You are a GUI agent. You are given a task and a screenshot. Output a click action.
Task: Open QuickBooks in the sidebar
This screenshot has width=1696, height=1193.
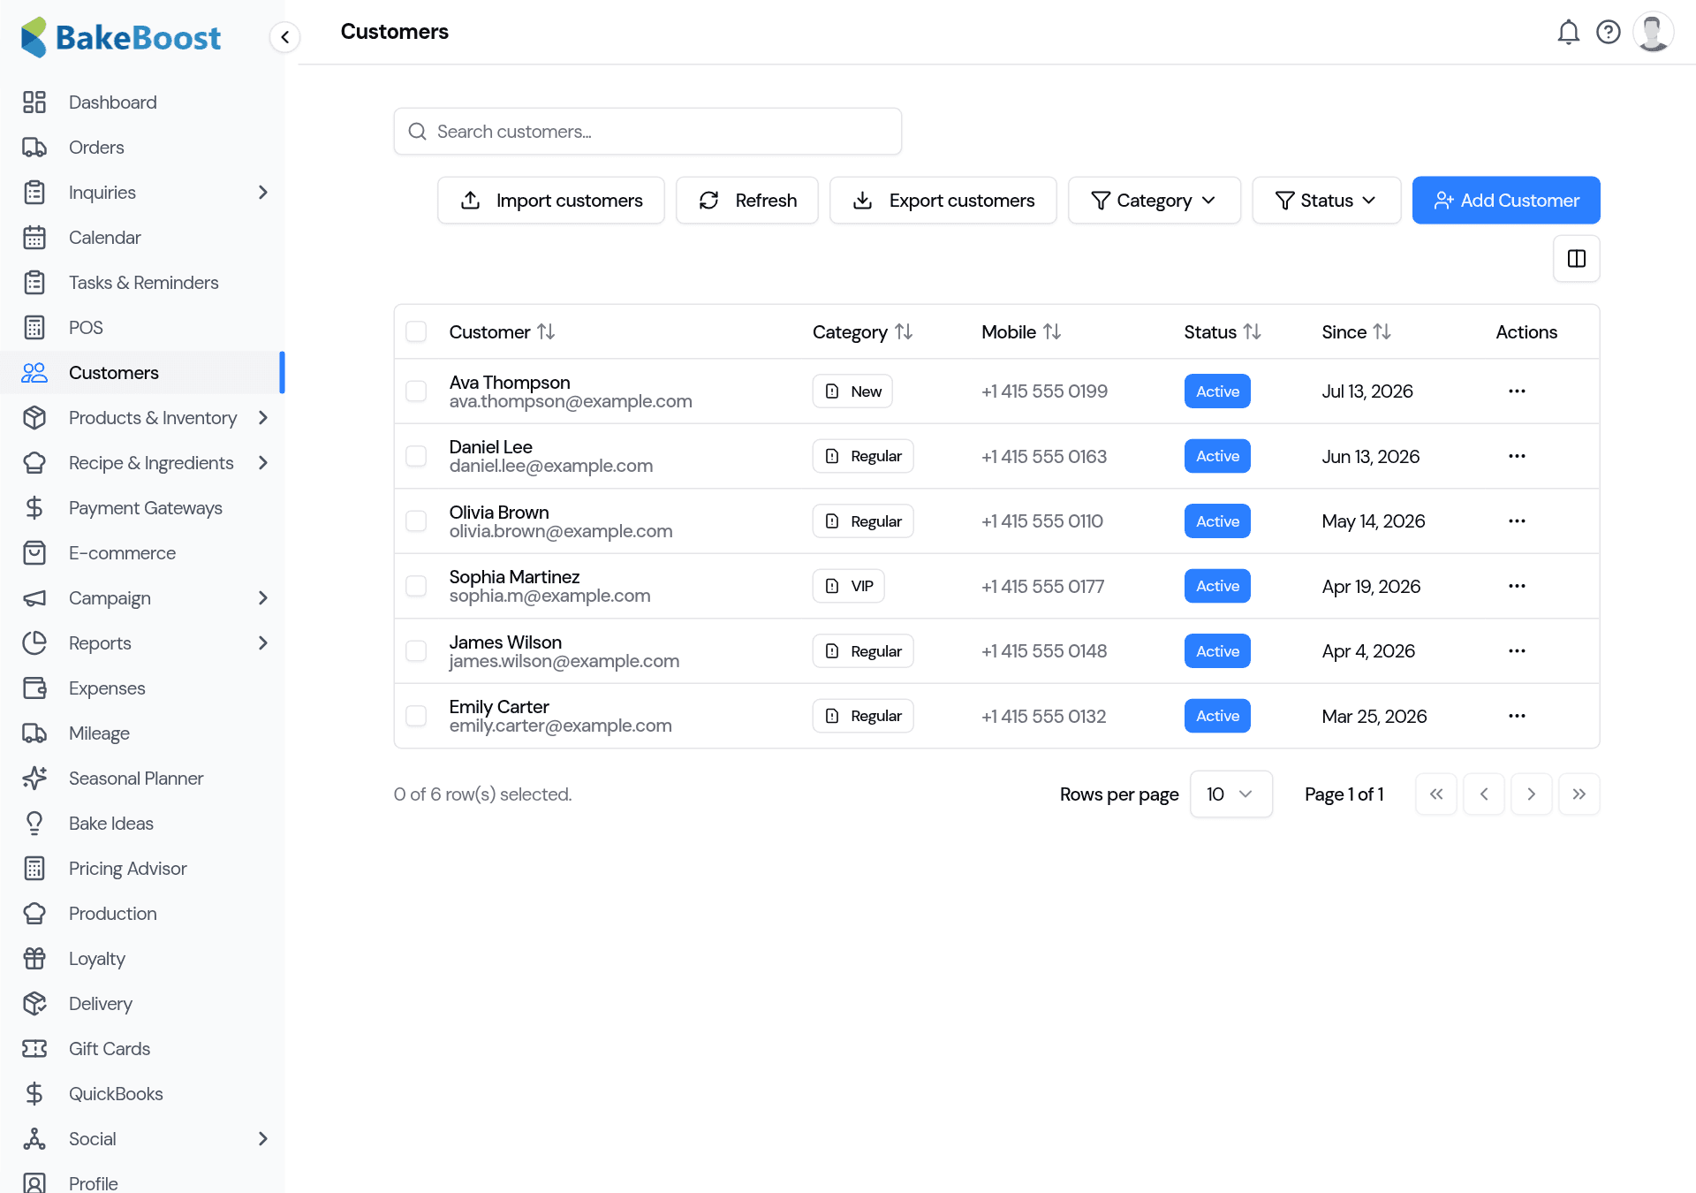[x=142, y=1094]
